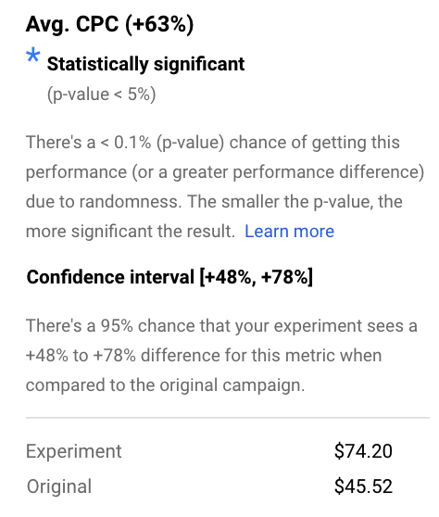Click the Confidence interval [+48%, +78%] heading
The width and height of the screenshot is (439, 517).
point(169,277)
